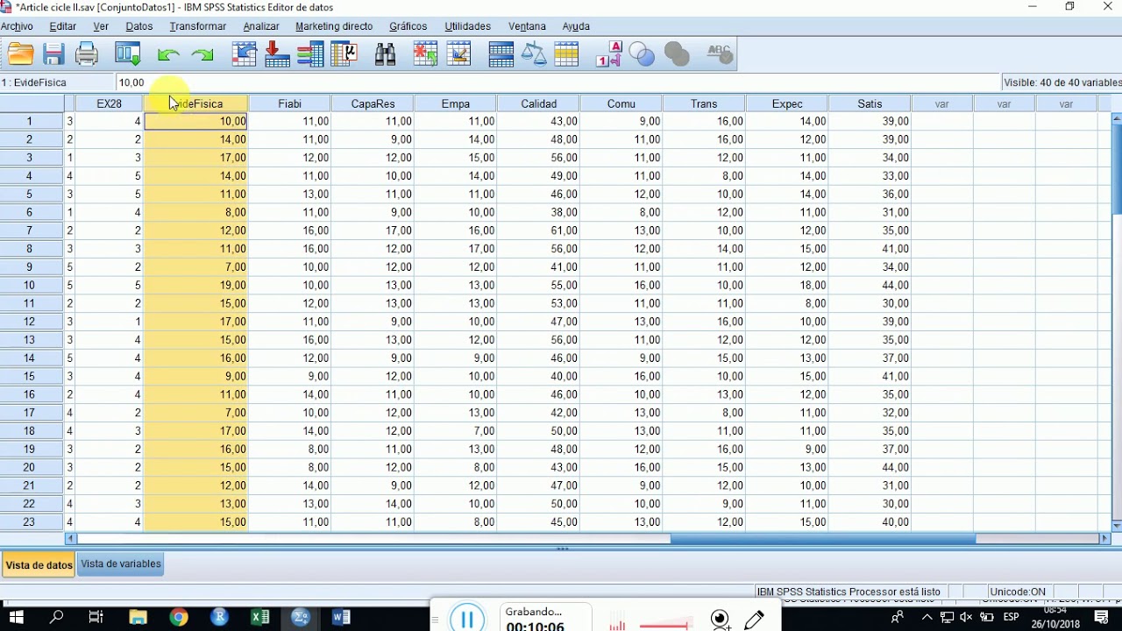1122x631 pixels.
Task: Select row number 10 header
Action: [x=30, y=286]
